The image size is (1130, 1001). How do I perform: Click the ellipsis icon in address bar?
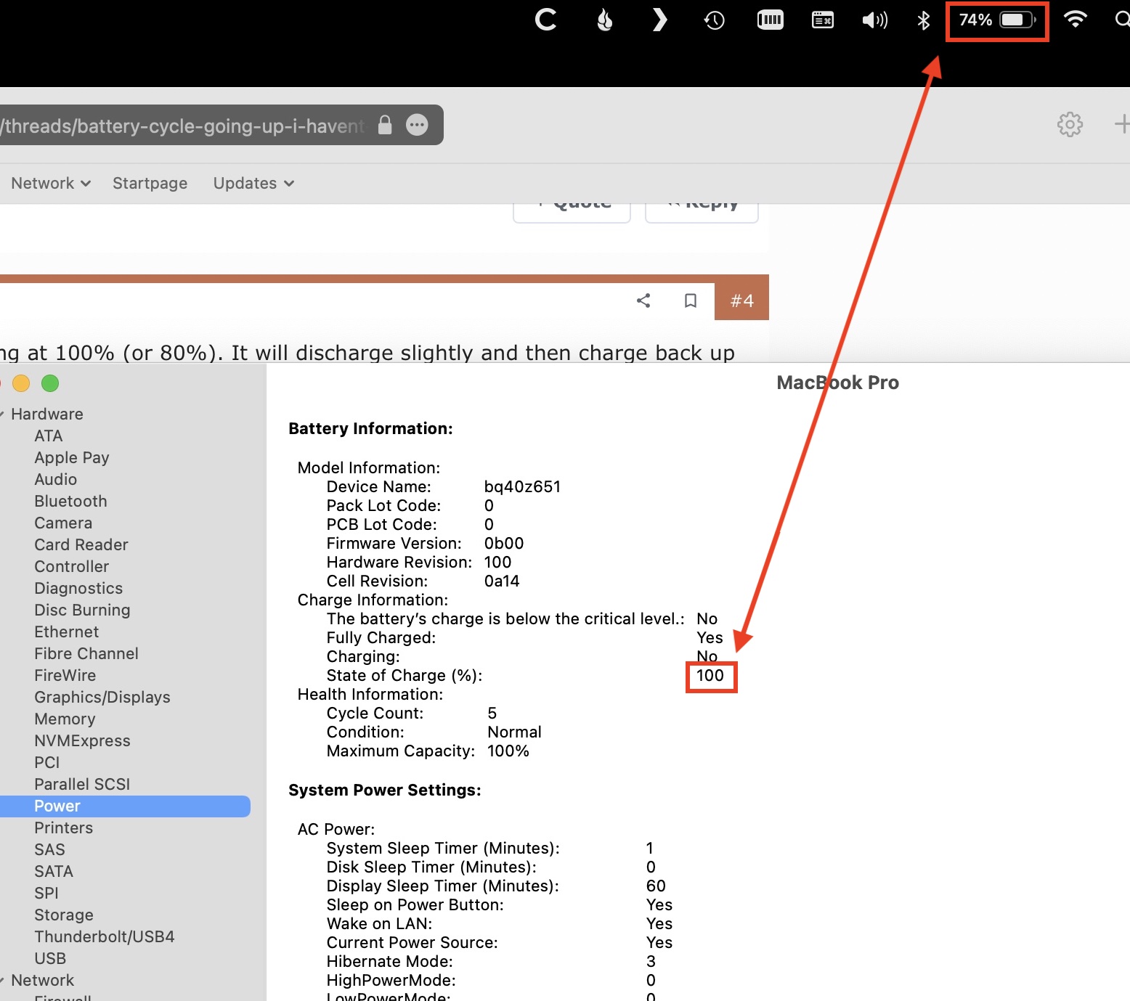(417, 125)
